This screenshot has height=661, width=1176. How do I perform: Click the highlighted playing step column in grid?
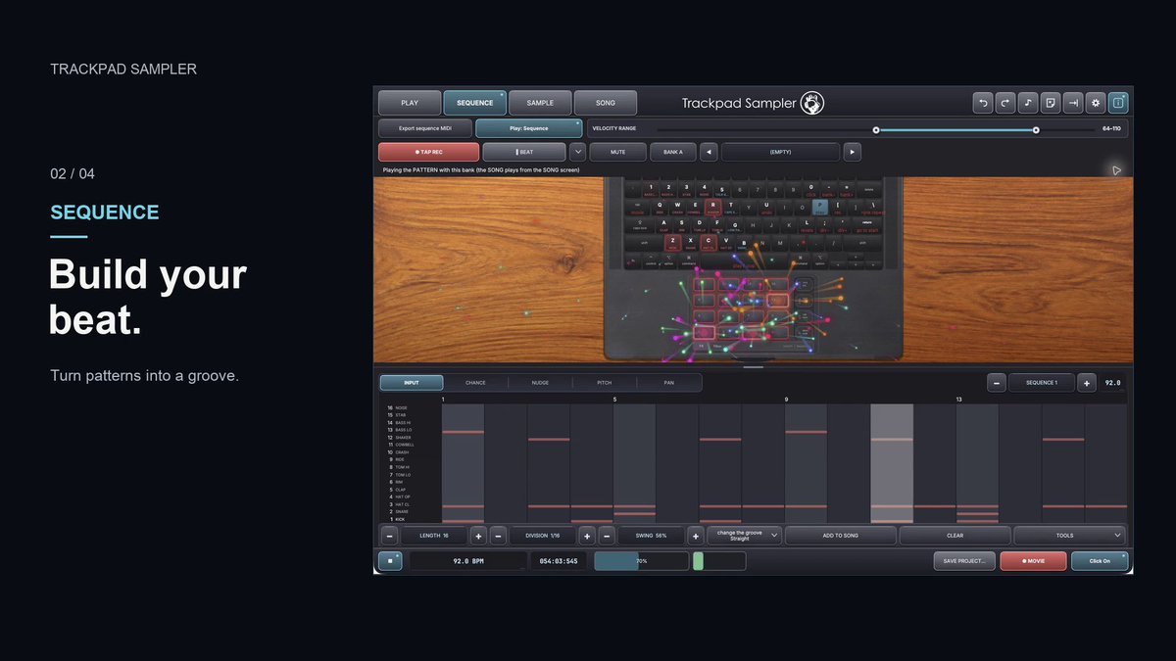pyautogui.click(x=892, y=464)
